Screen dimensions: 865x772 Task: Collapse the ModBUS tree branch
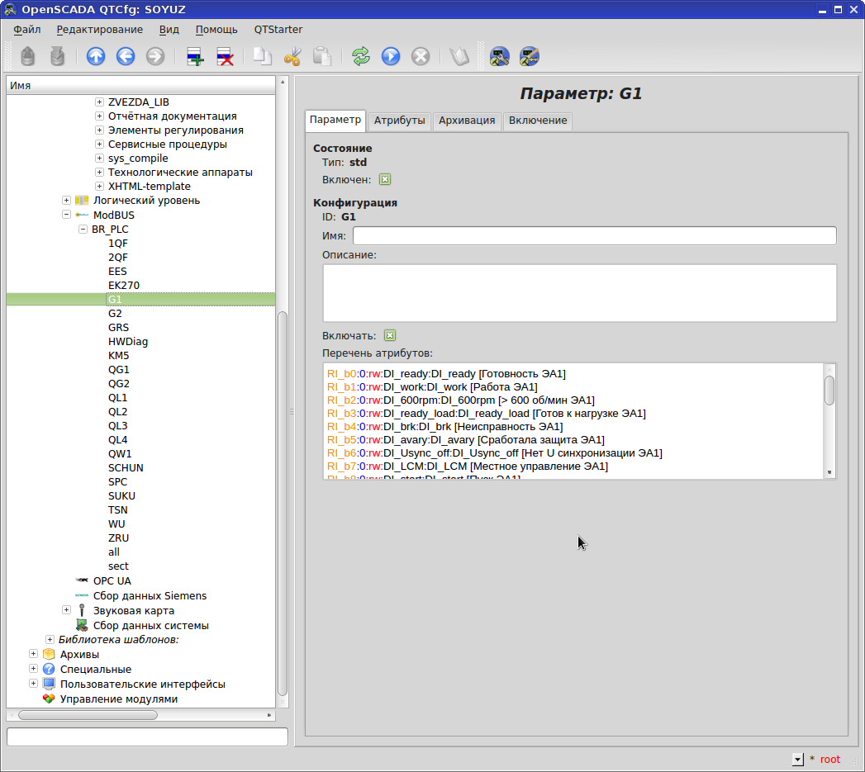(68, 215)
